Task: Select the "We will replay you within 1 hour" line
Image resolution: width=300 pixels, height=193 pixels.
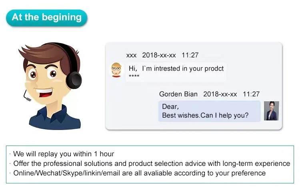Action: 64,154
